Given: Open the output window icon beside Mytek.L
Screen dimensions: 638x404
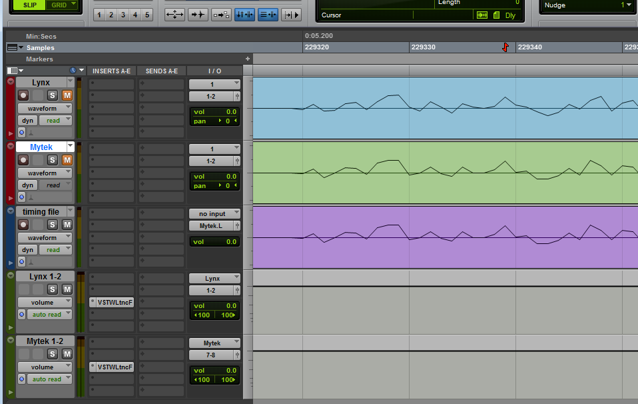Looking at the screenshot, I should [x=237, y=225].
